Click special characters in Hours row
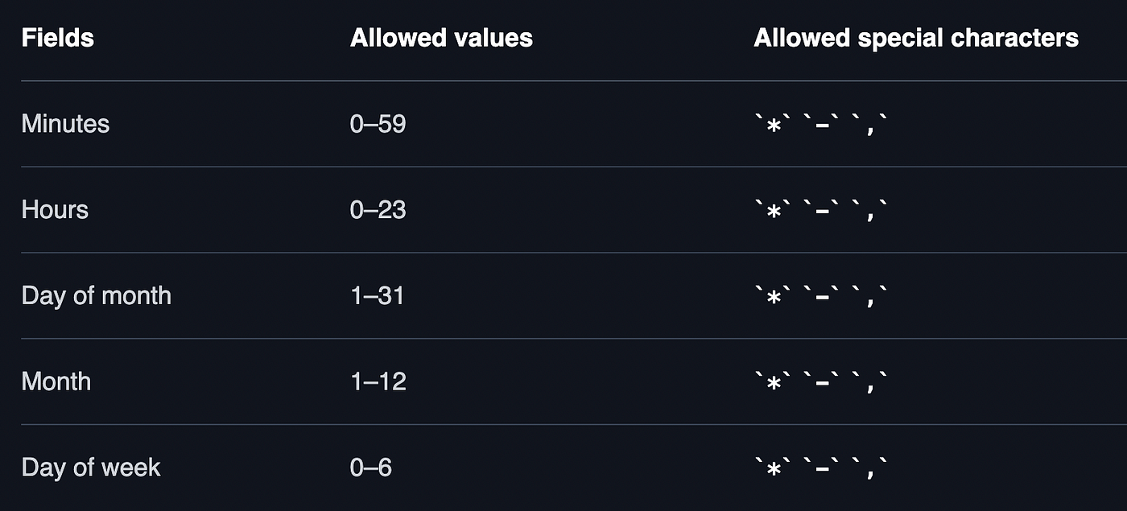 (x=821, y=210)
